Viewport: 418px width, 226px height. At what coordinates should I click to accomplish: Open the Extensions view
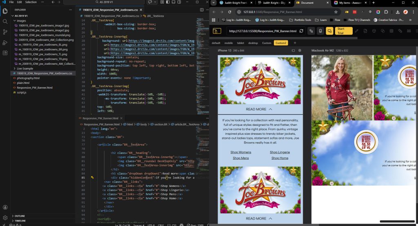pos(5,53)
